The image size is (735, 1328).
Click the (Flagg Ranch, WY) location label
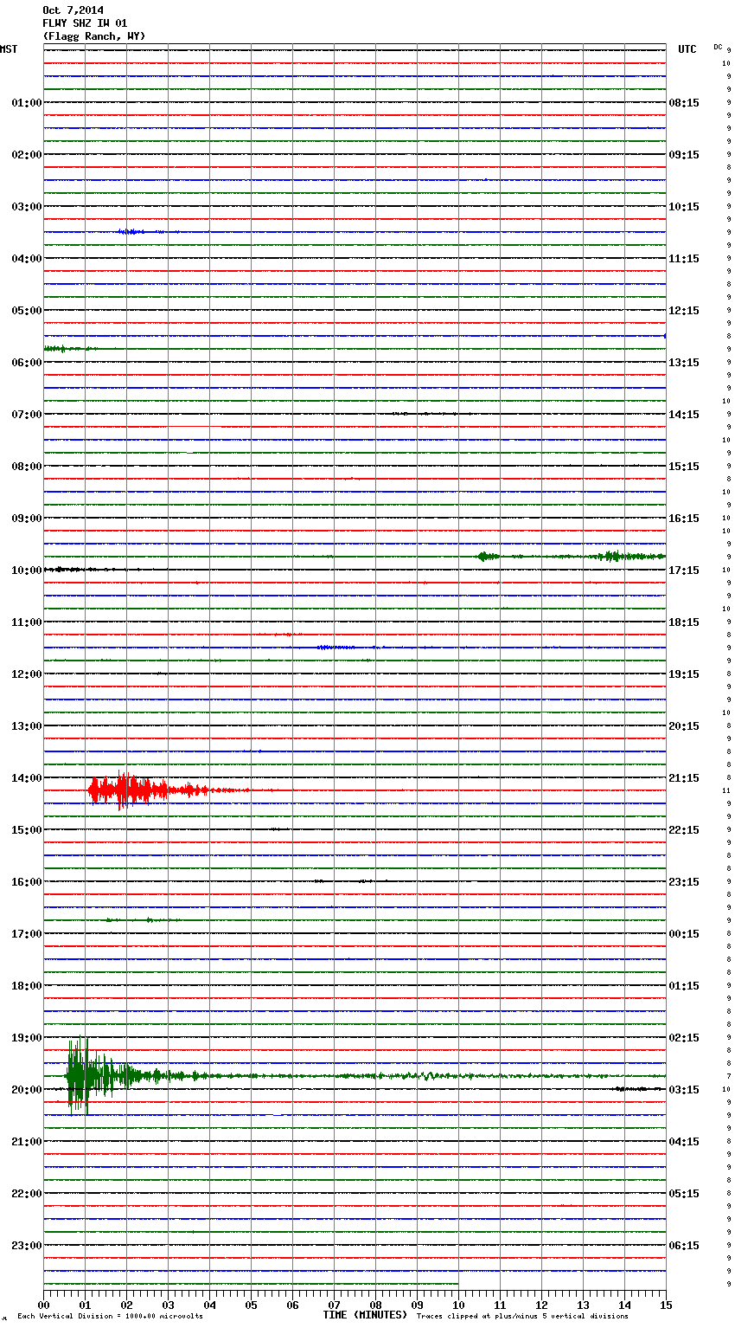pos(94,36)
